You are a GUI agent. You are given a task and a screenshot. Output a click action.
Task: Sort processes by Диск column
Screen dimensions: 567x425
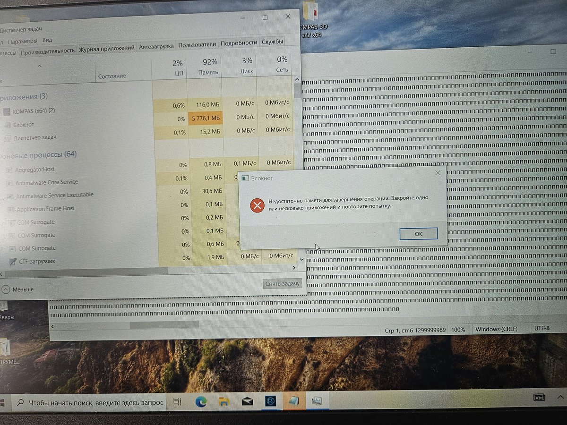point(240,66)
